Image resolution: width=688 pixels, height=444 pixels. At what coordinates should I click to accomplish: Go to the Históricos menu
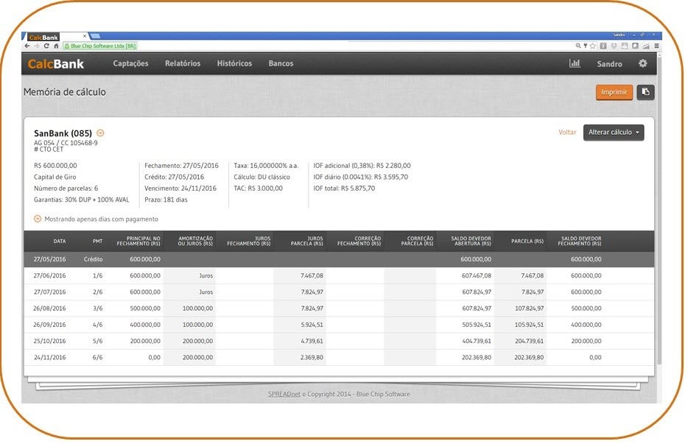coord(234,64)
